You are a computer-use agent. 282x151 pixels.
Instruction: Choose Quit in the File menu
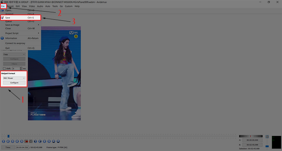click(21, 48)
